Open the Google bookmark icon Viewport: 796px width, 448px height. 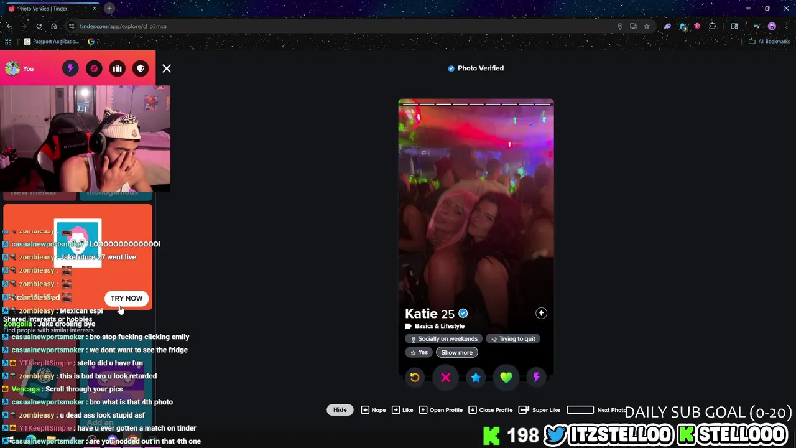(x=91, y=42)
